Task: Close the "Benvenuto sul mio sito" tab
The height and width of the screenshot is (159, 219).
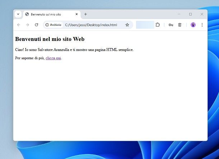Action: click(x=76, y=14)
